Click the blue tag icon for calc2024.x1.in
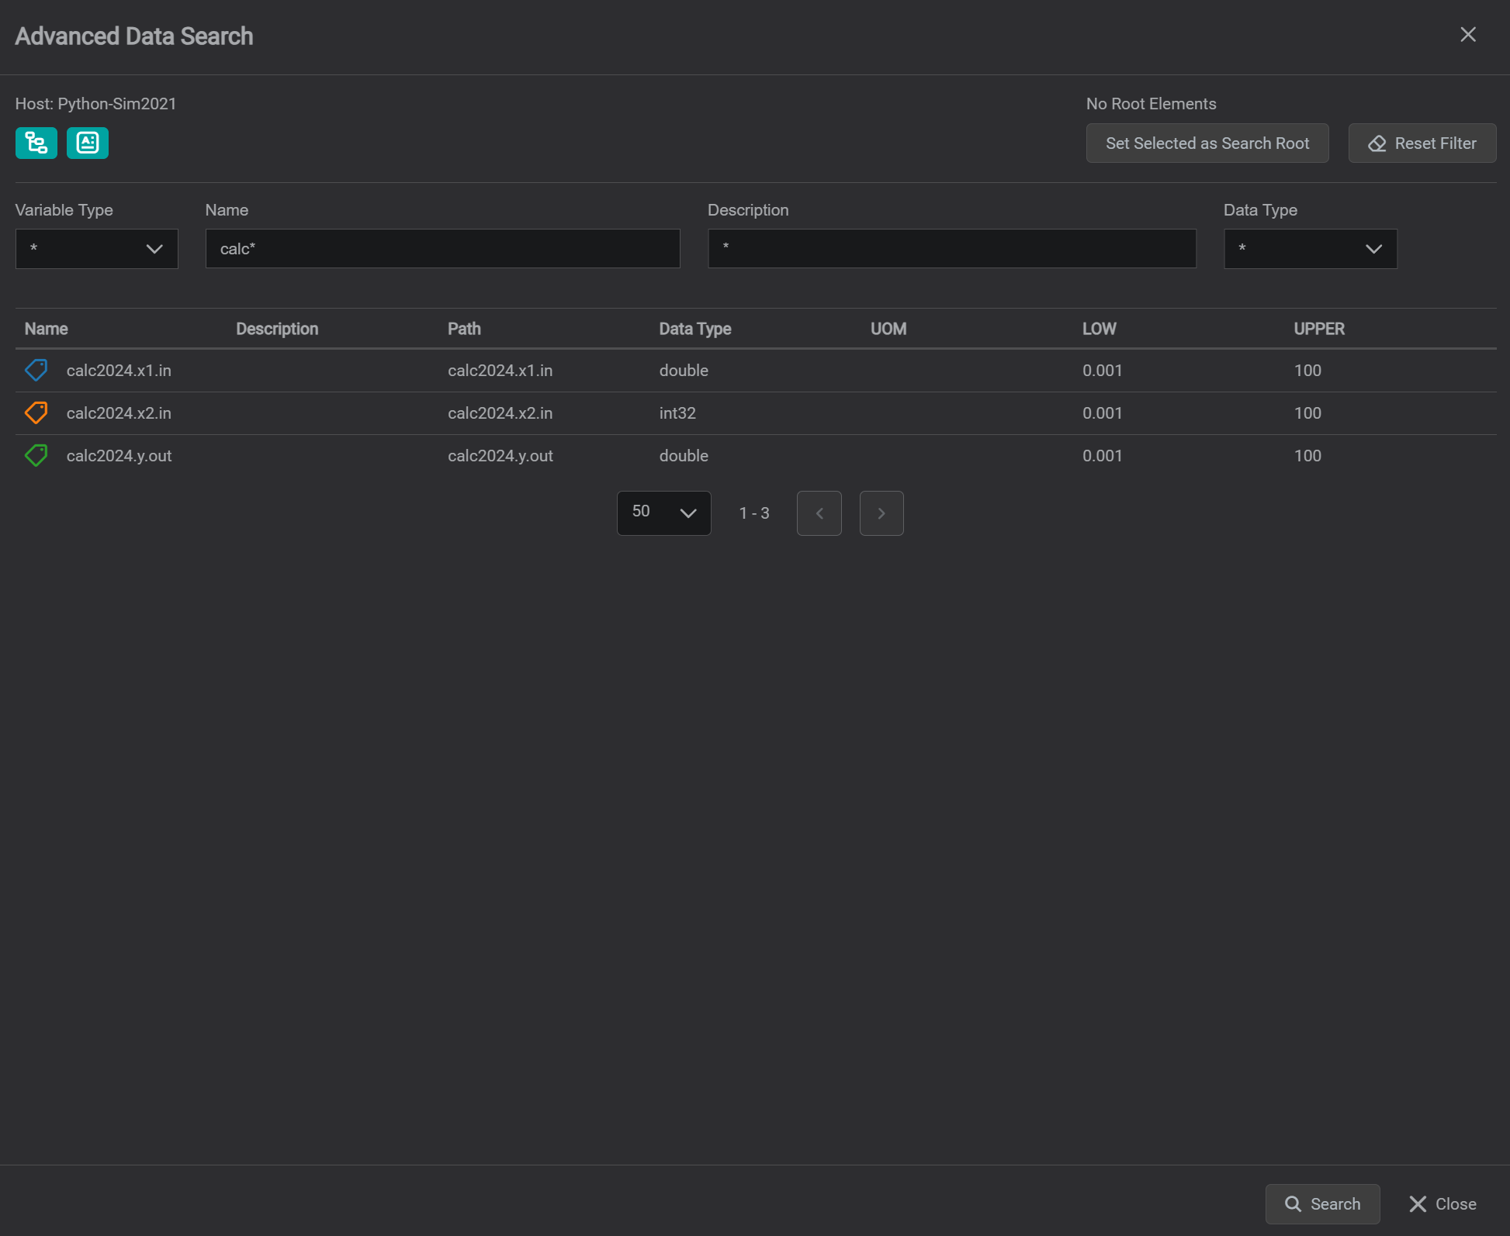 tap(36, 371)
